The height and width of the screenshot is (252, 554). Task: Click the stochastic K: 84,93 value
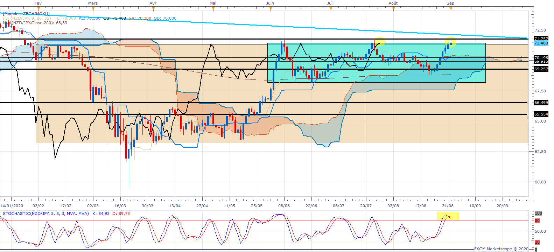coord(101,213)
